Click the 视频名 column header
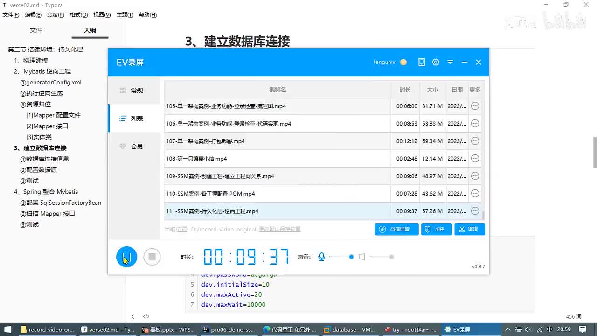 [278, 90]
